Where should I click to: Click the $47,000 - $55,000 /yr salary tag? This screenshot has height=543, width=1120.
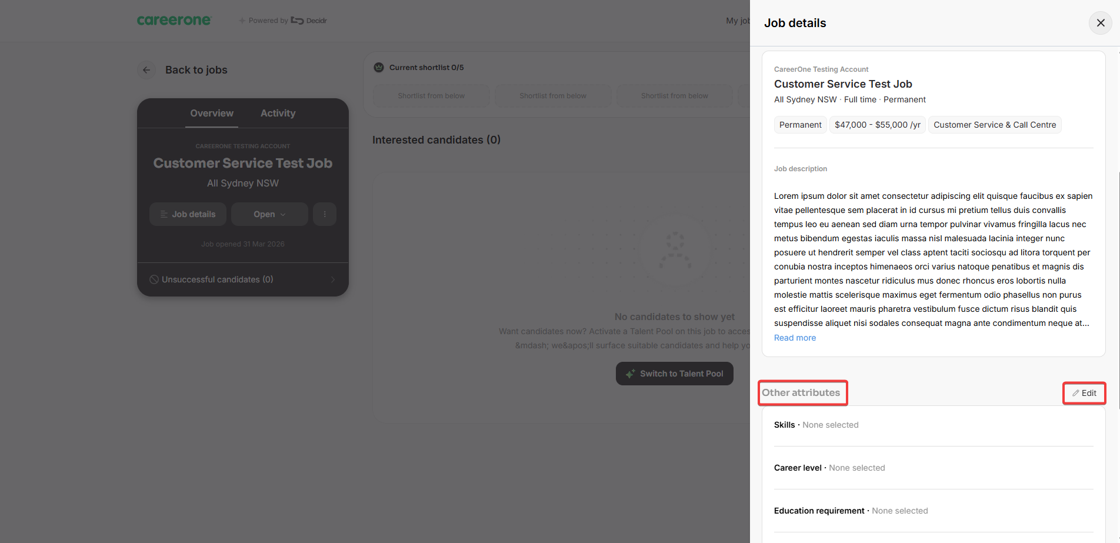coord(878,125)
